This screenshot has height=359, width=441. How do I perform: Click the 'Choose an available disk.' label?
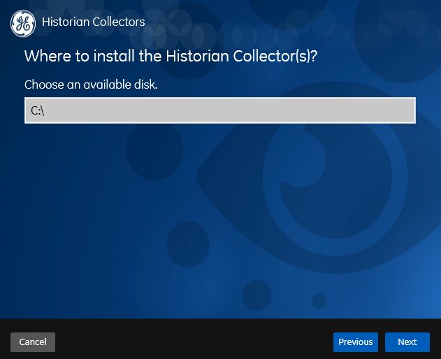tap(91, 85)
